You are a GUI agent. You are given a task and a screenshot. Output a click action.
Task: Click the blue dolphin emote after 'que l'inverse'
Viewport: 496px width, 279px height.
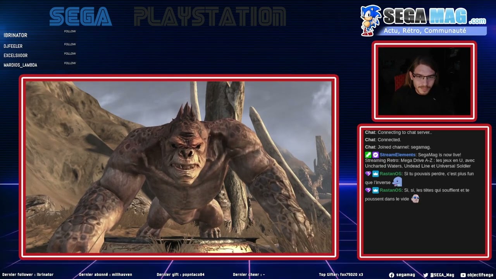(x=397, y=181)
